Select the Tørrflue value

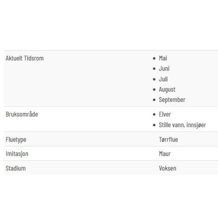click(169, 140)
